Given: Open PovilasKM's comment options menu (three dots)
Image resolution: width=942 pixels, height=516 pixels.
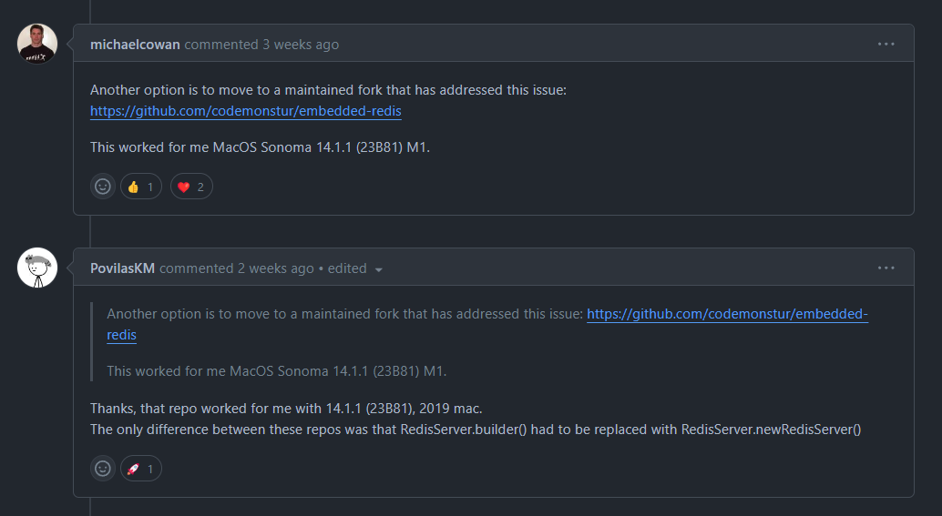Looking at the screenshot, I should [x=886, y=268].
